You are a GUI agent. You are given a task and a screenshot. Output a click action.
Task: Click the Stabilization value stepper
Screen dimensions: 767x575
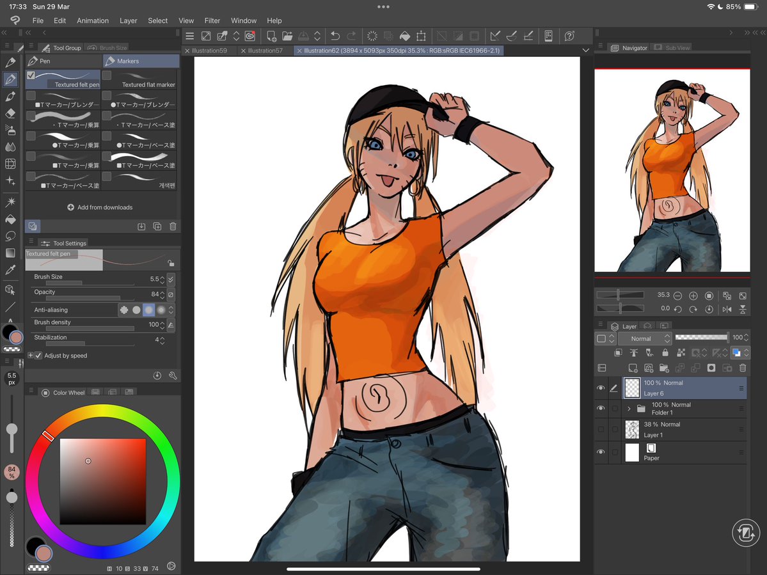pos(162,340)
